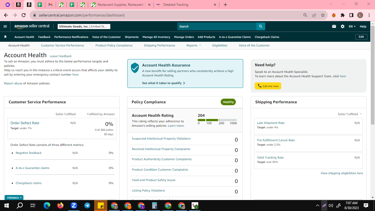
Task: Open the Negative feedback link
Action: (29, 153)
